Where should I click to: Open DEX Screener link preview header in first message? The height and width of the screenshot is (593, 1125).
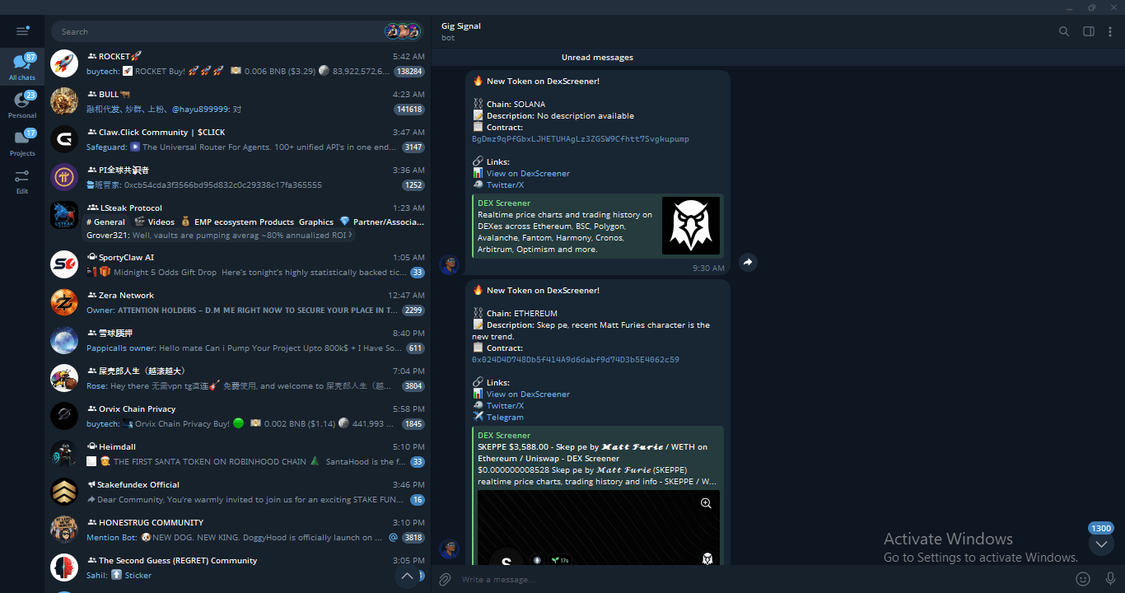click(504, 203)
